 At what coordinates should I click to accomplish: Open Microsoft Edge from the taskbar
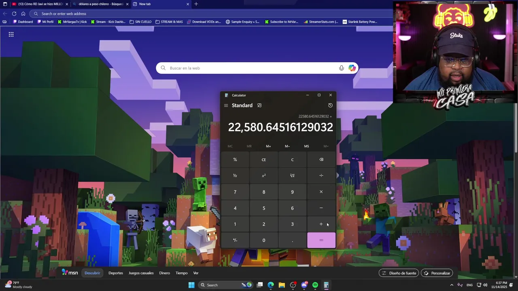click(271, 285)
